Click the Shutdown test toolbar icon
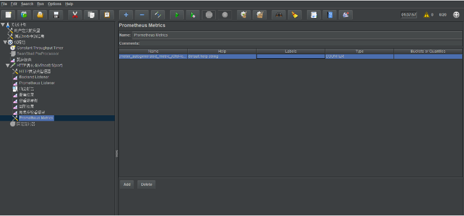 tap(225, 15)
